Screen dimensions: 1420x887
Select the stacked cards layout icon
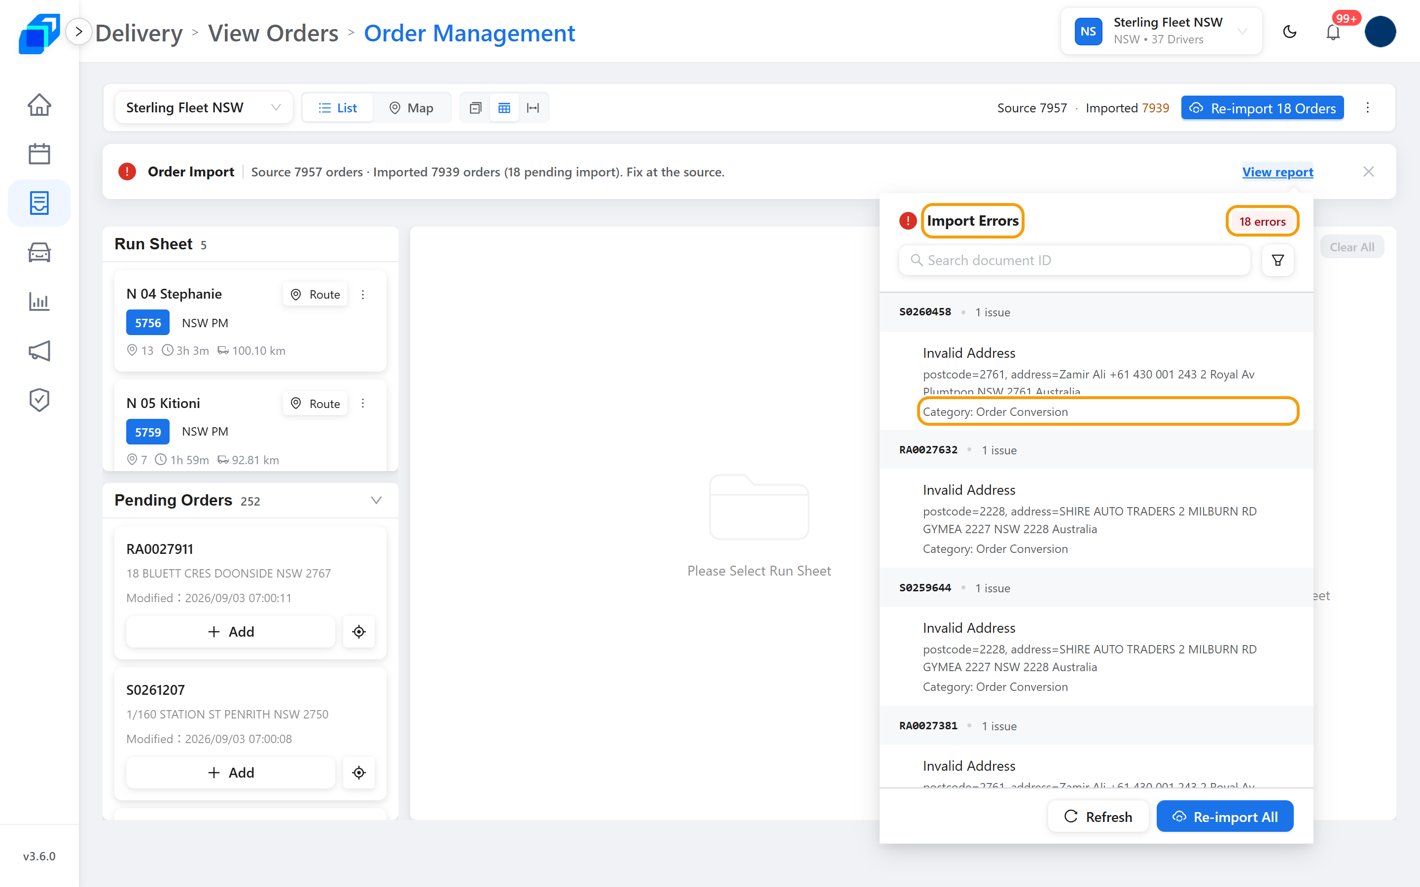[x=475, y=108]
